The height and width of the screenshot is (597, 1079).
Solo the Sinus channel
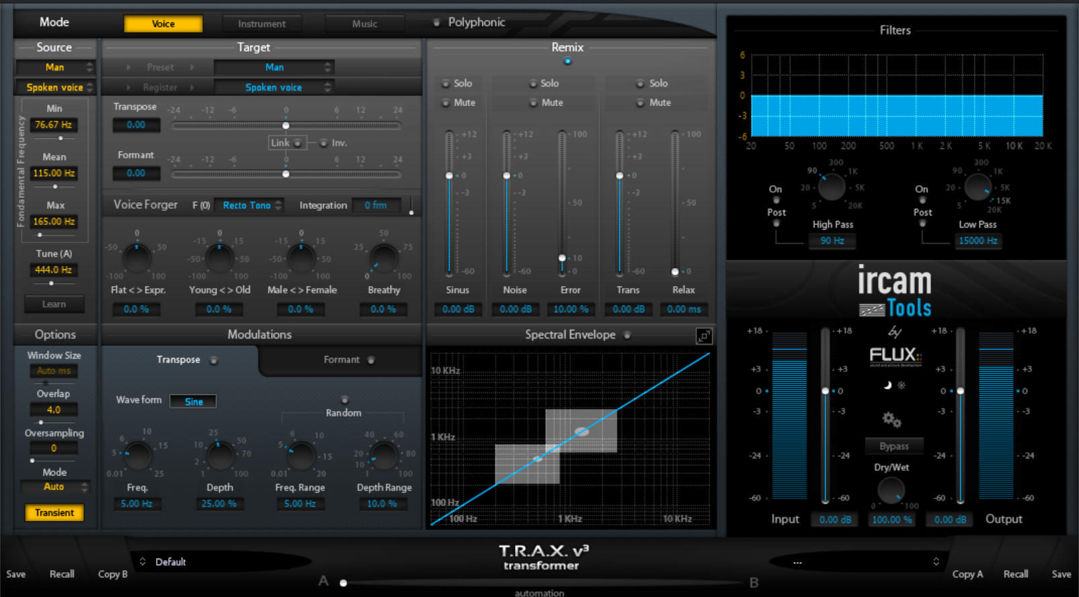445,84
